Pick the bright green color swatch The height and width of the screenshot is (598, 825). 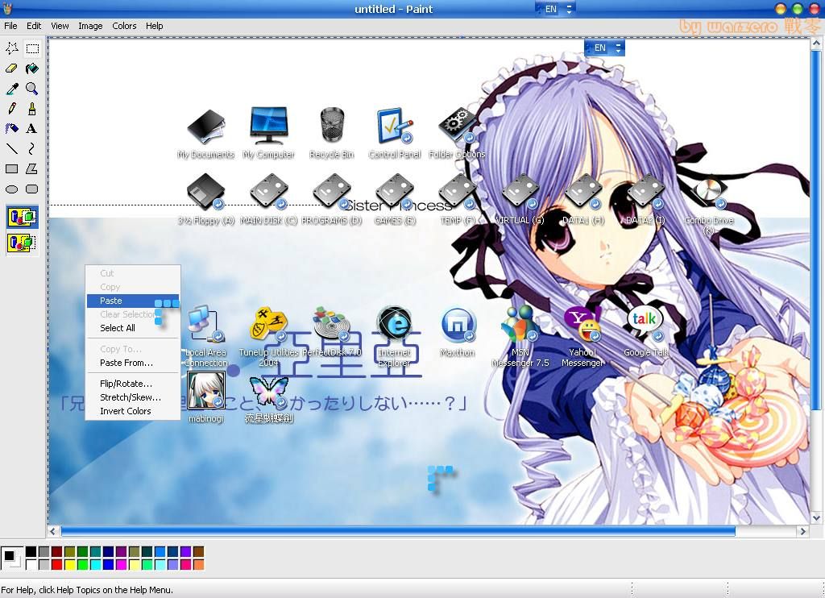[x=83, y=565]
